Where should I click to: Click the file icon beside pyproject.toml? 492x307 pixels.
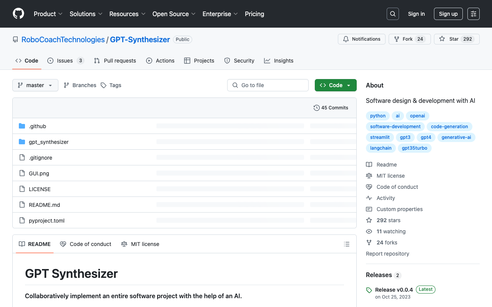tap(22, 221)
